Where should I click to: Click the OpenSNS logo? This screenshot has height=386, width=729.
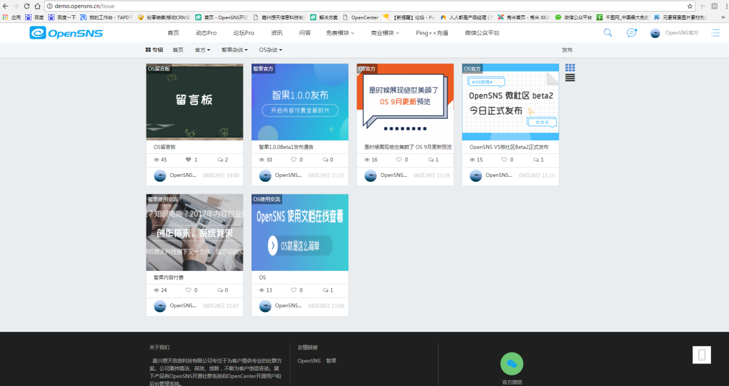click(x=66, y=33)
